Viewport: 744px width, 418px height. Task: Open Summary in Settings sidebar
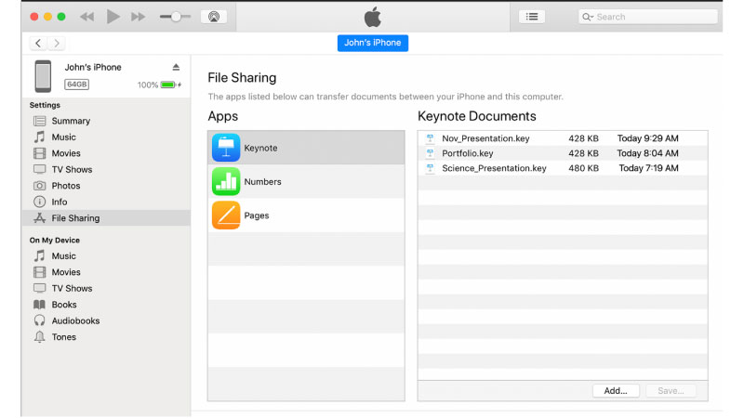click(71, 121)
